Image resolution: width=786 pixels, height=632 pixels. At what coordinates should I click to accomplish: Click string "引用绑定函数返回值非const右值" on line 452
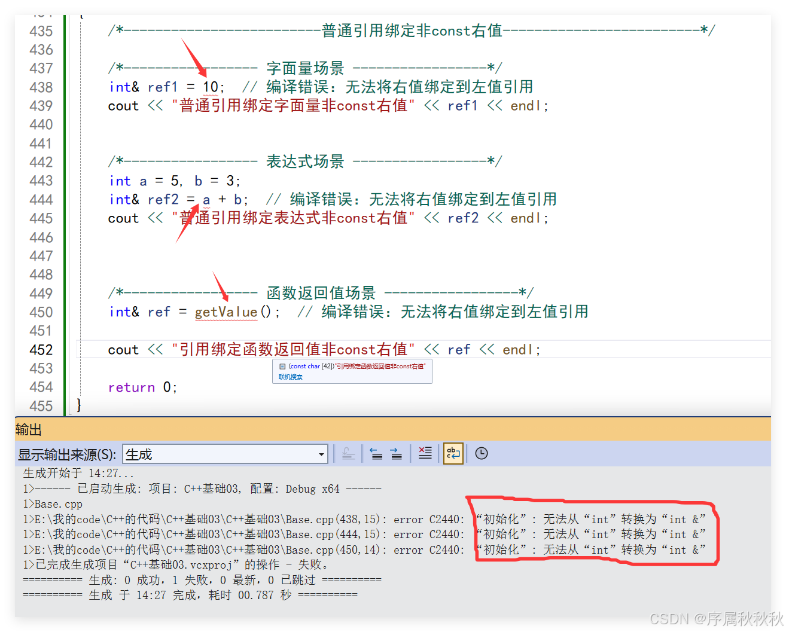(293, 350)
